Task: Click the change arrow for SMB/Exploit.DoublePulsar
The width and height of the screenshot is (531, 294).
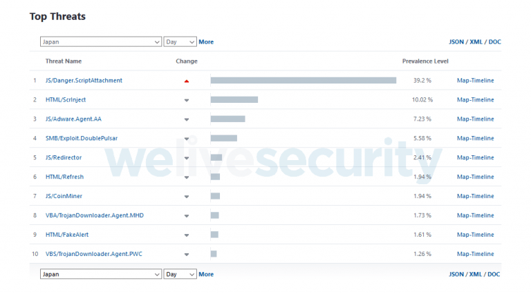Action: coord(187,139)
